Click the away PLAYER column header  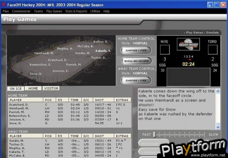click(x=25, y=136)
